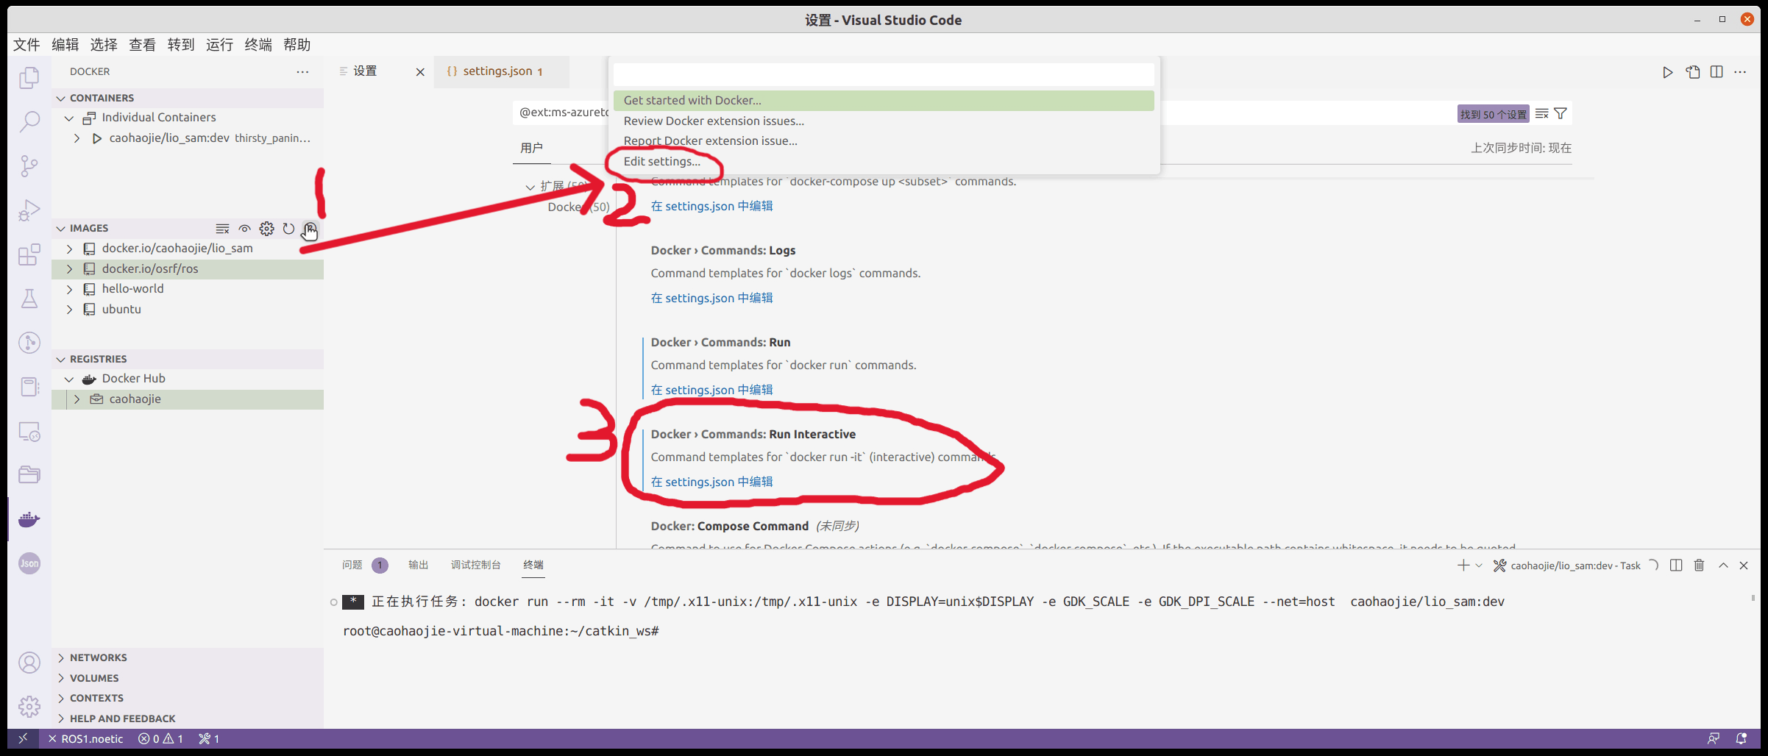Open the Explorer view in activity bar
This screenshot has height=756, width=1768.
tap(29, 78)
